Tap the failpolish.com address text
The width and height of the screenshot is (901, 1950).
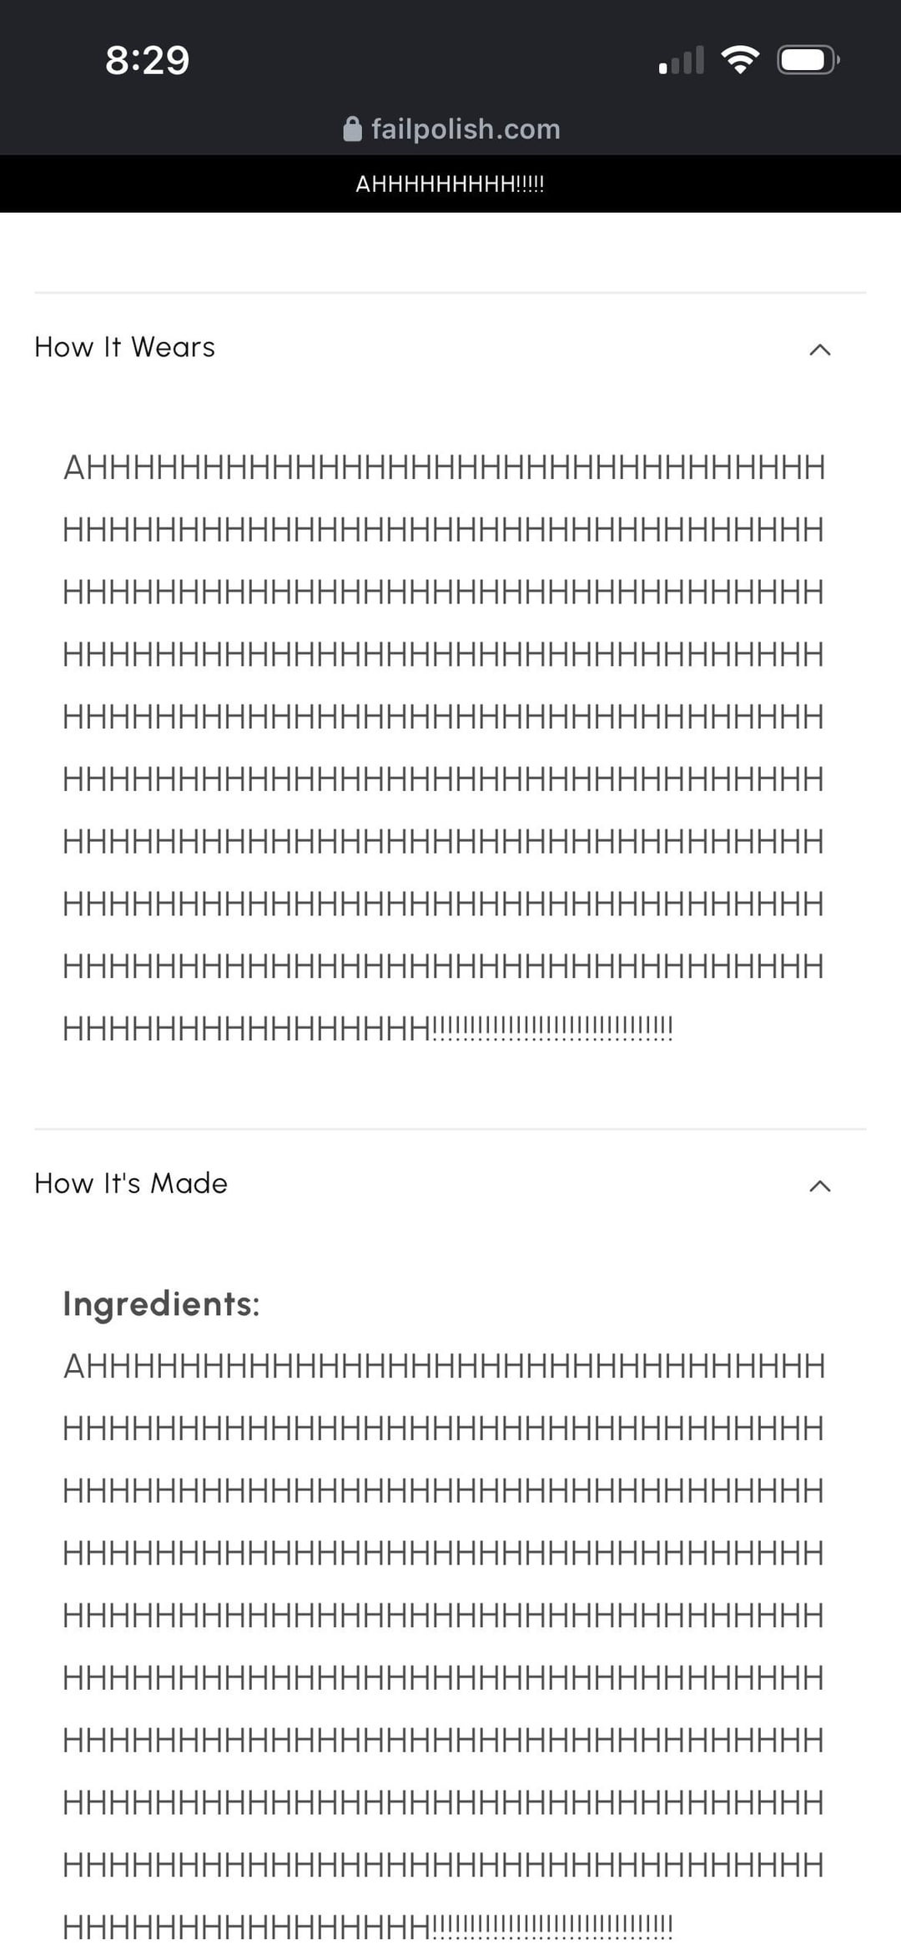coord(466,129)
